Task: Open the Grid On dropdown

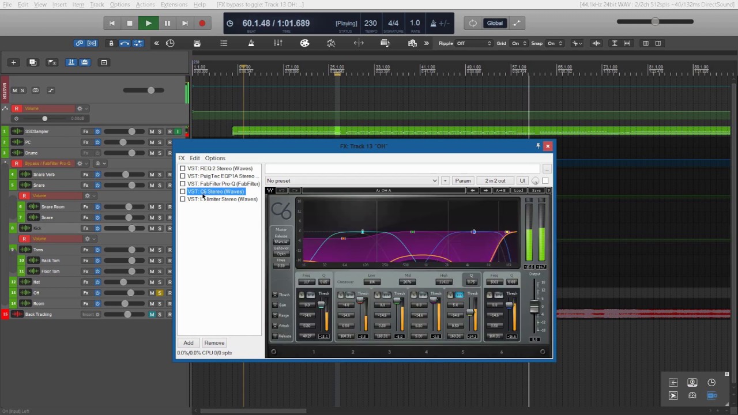Action: (519, 43)
